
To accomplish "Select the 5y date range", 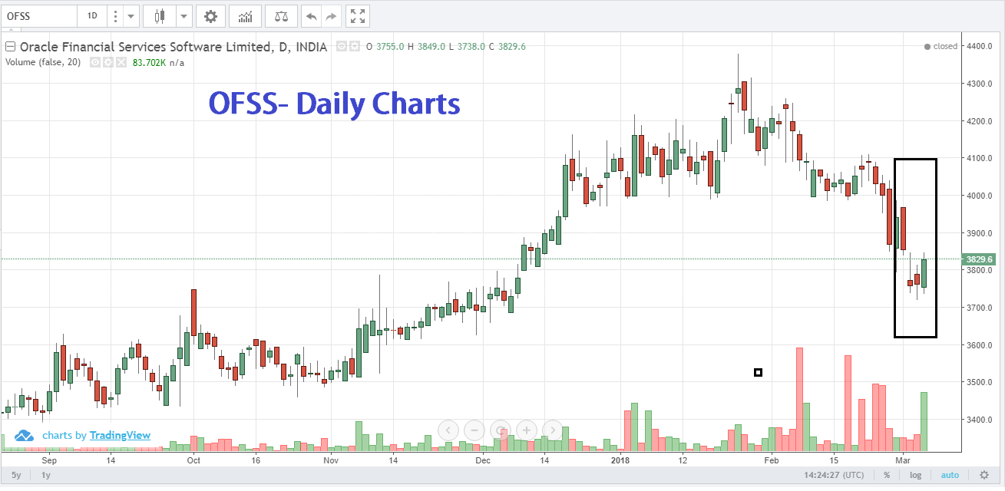I will pyautogui.click(x=15, y=475).
